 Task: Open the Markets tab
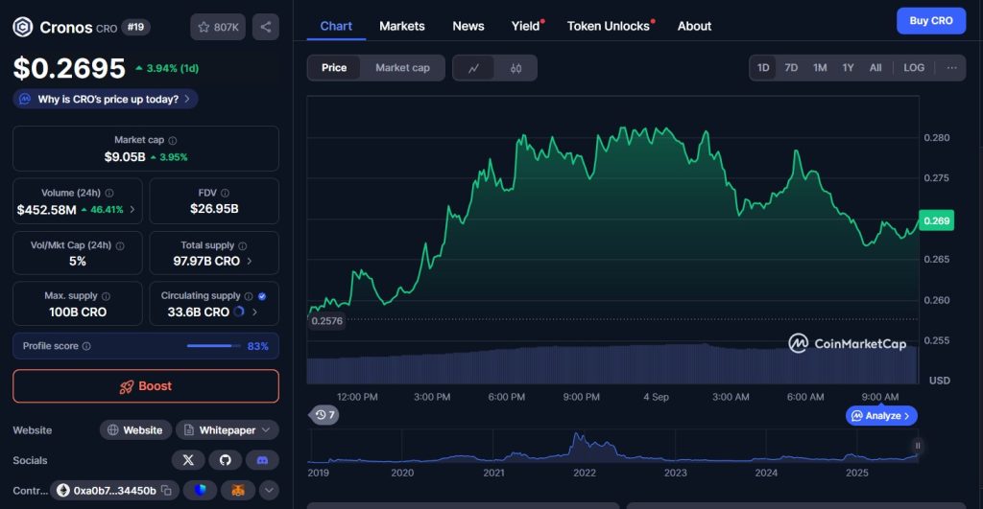point(401,26)
